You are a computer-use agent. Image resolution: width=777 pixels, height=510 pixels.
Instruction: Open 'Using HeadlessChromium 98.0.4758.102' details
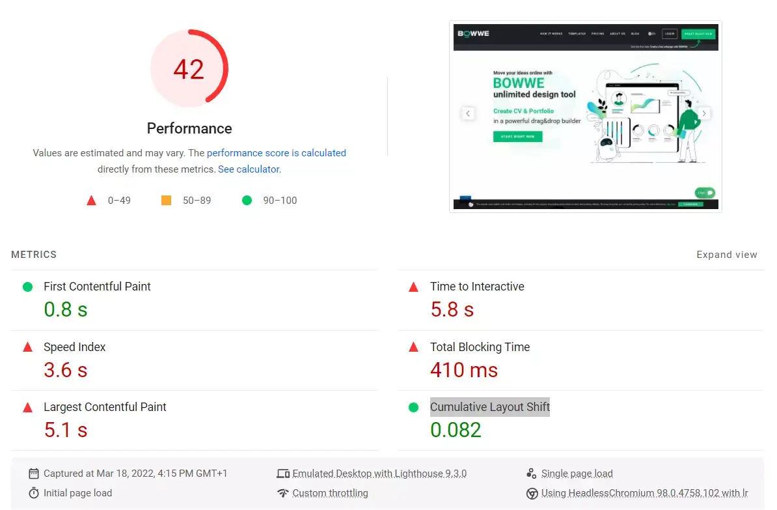point(645,493)
